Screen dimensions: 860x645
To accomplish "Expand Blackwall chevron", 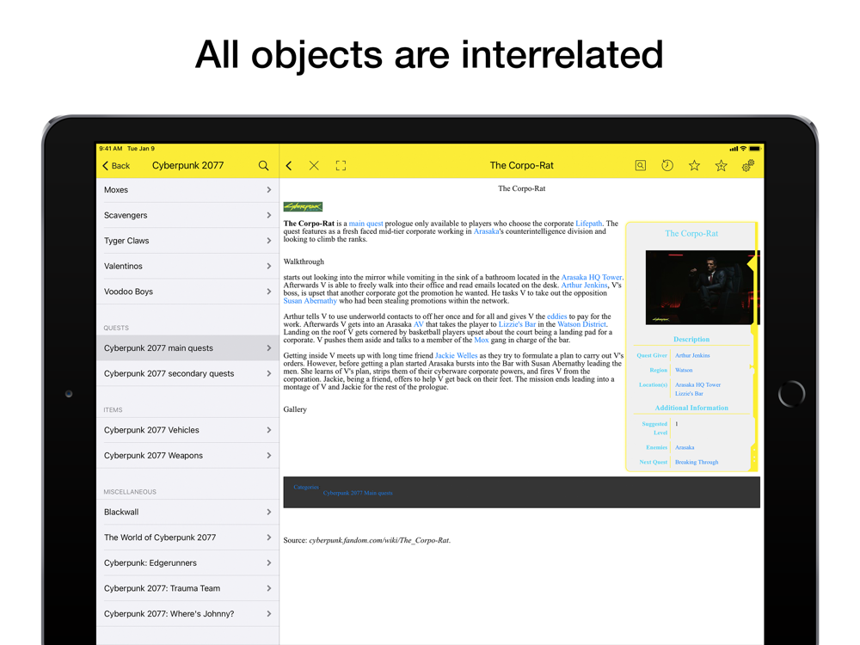I will [x=268, y=512].
